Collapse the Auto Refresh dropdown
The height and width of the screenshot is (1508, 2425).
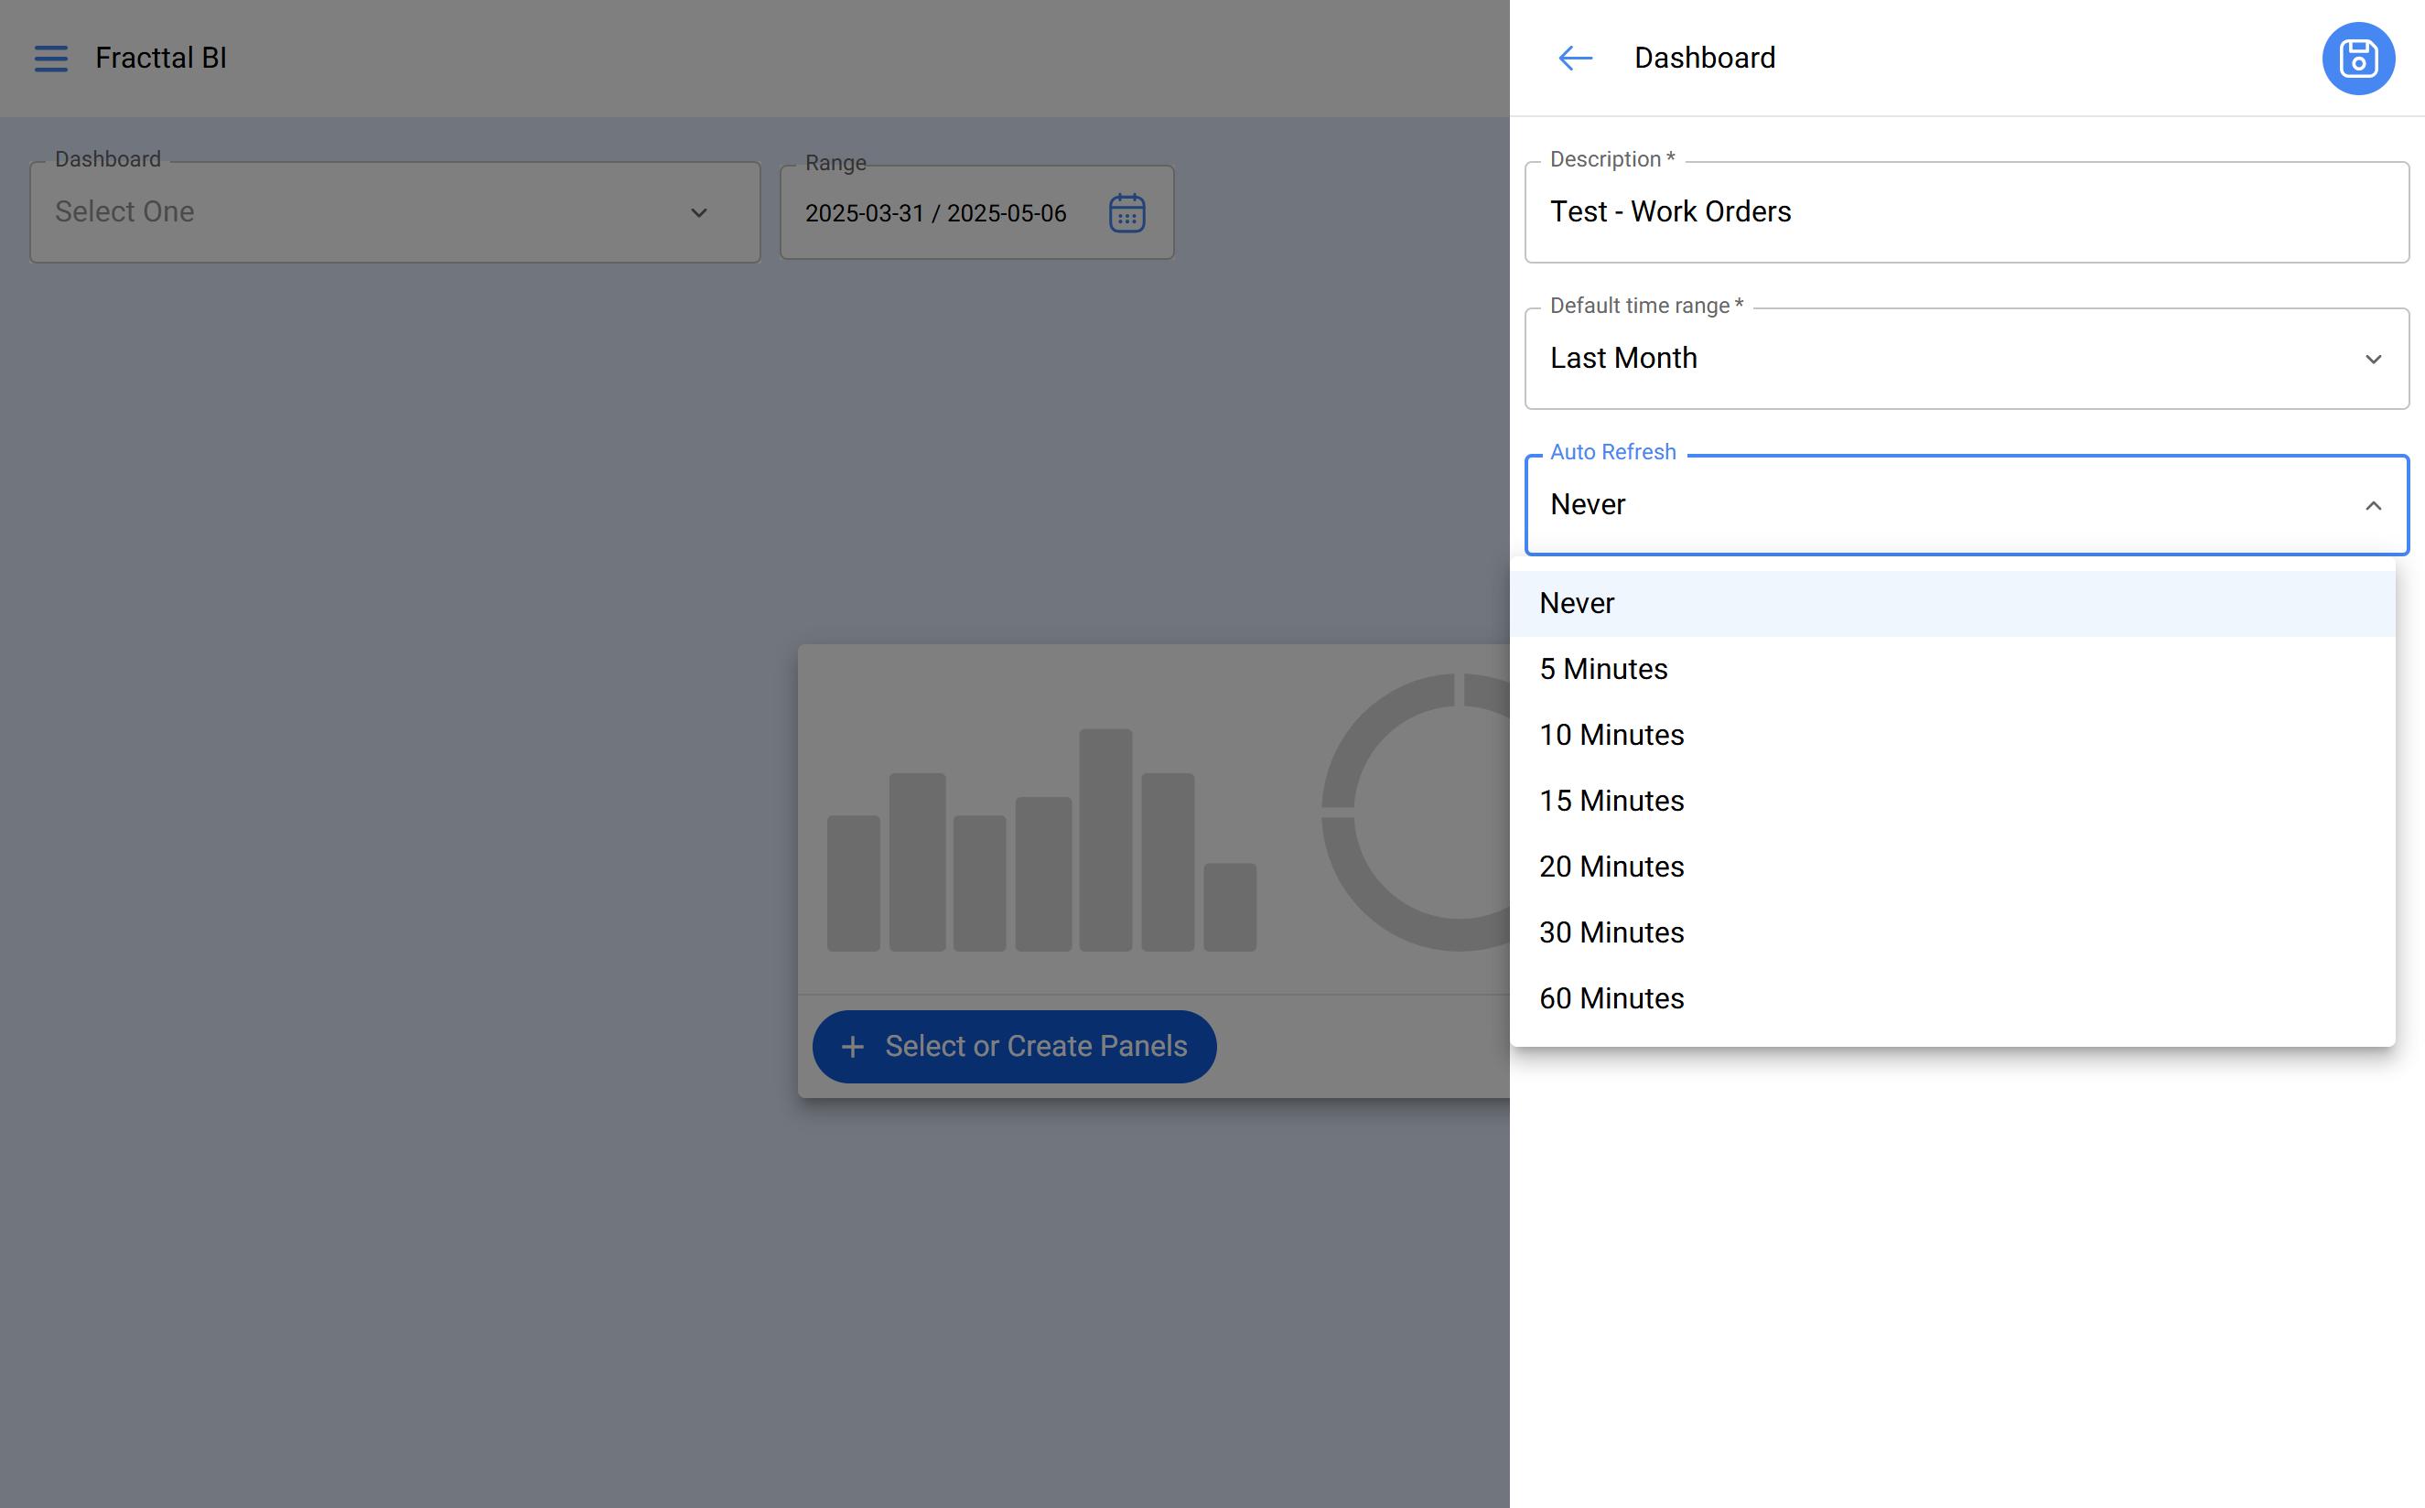[2373, 506]
